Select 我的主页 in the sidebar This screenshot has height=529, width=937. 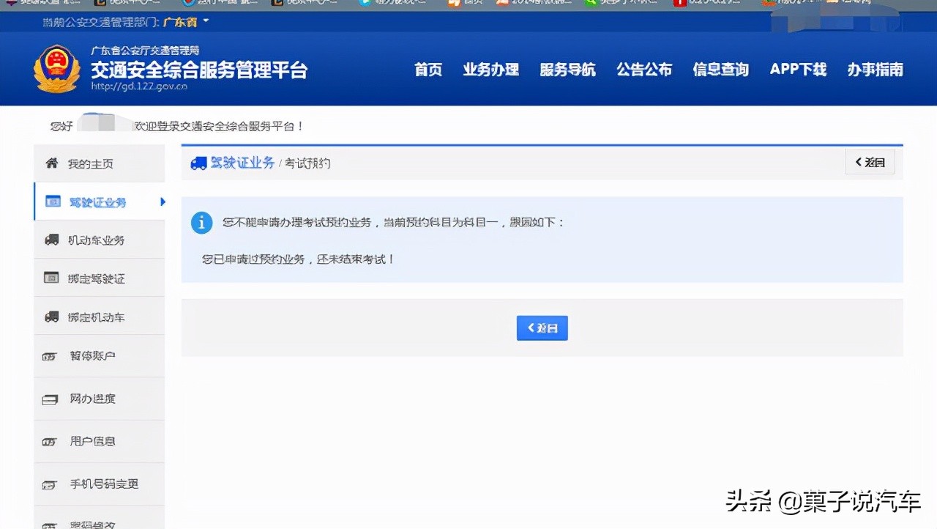(99, 163)
